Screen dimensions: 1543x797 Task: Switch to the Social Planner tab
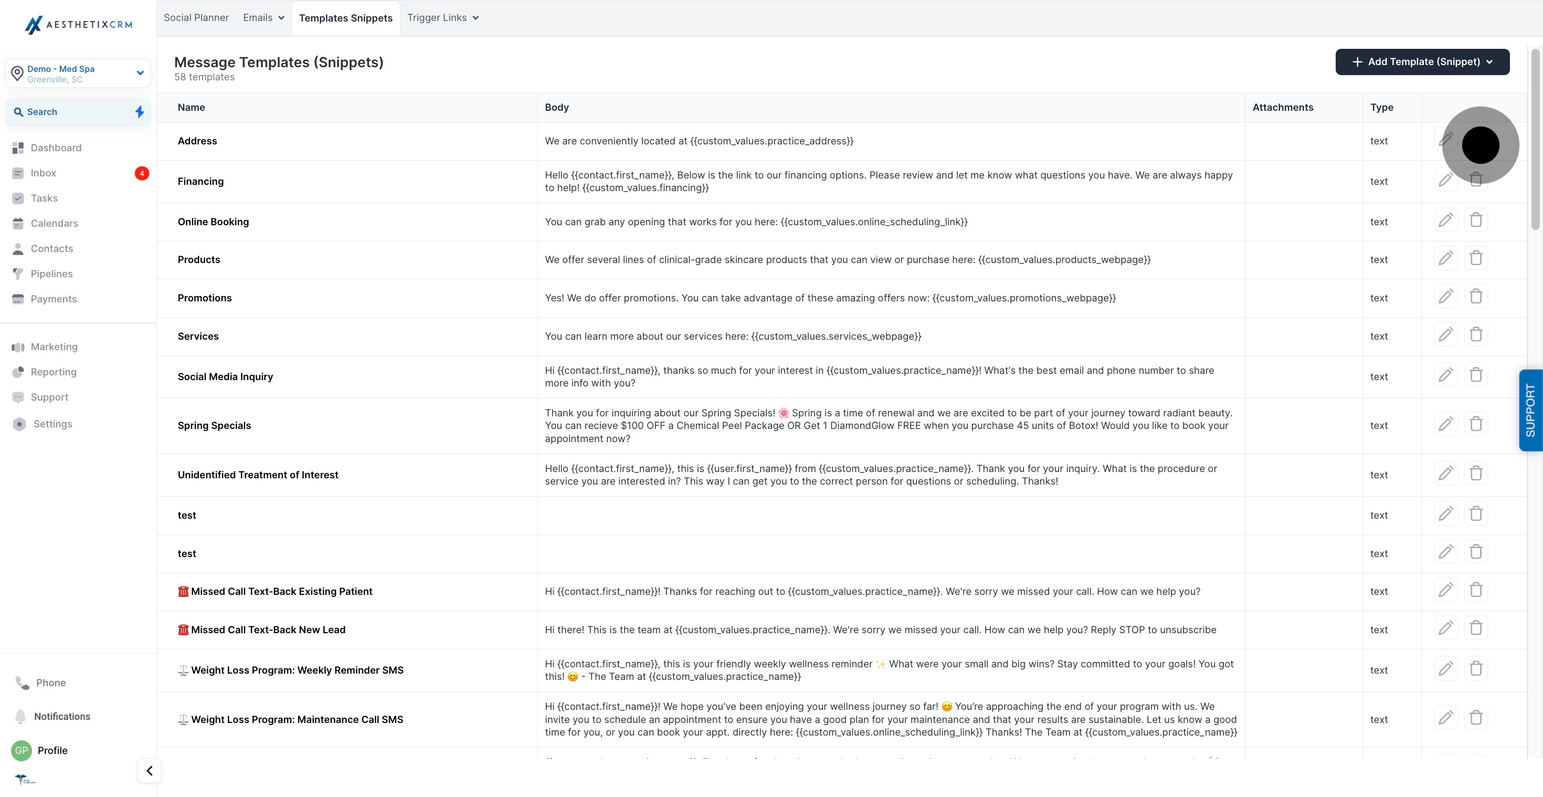coord(196,18)
